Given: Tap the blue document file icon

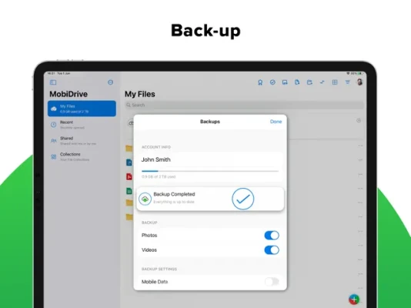Looking at the screenshot, I should (129, 162).
